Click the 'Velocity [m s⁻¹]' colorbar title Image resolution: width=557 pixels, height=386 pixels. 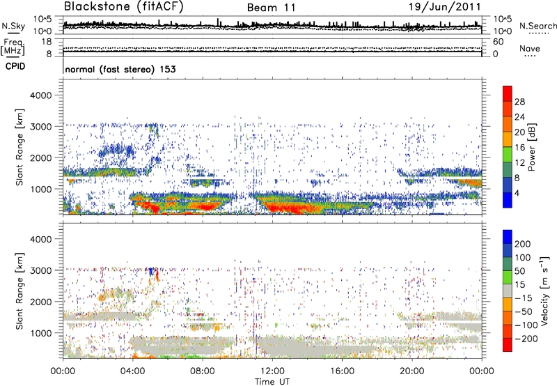coord(545,291)
